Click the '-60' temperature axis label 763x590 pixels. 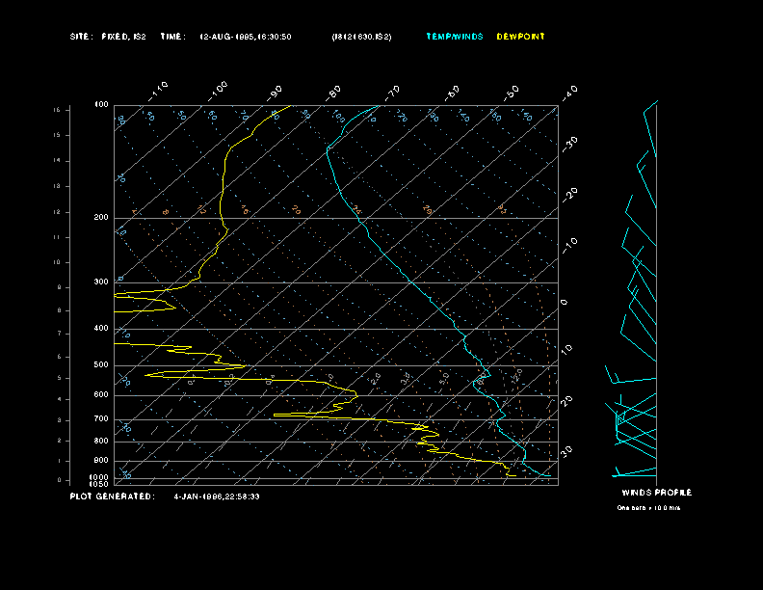452,93
